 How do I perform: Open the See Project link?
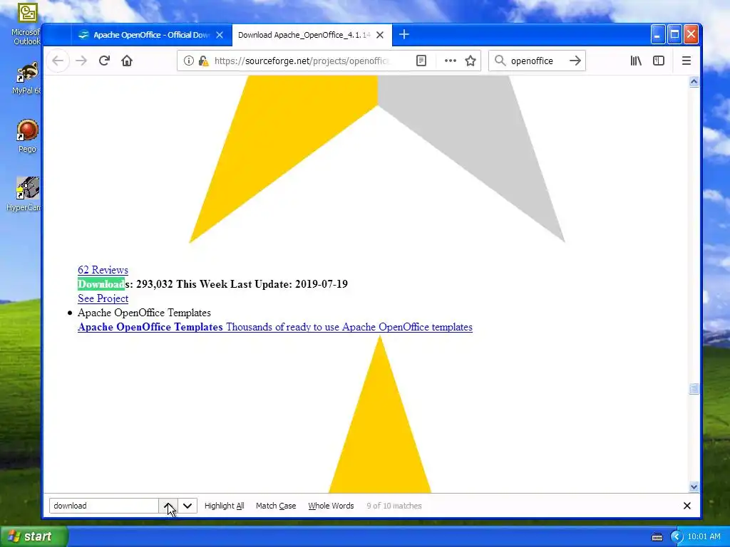point(103,298)
